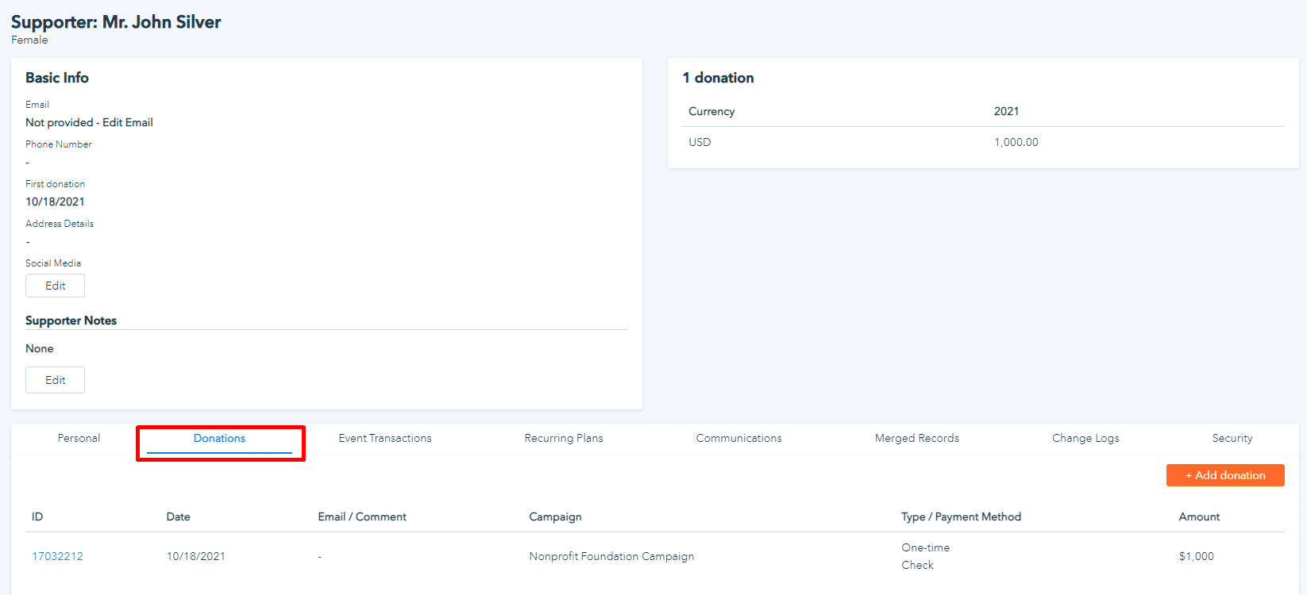Open donation ID 17032212
1307x595 pixels.
57,556
